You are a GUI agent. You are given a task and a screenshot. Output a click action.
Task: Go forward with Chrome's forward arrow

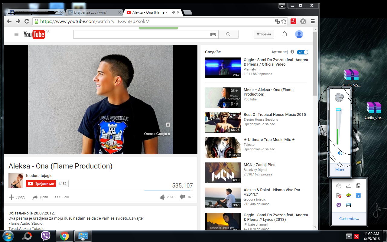click(18, 21)
